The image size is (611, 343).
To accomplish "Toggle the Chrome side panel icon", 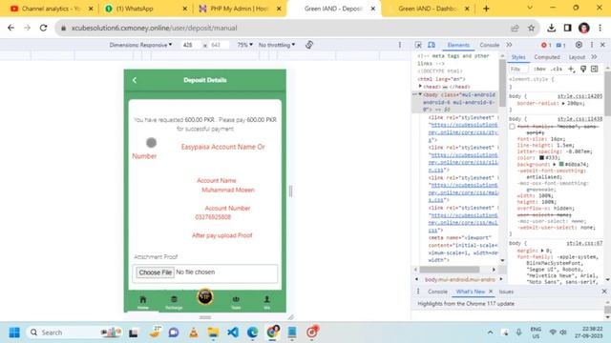I will pos(567,28).
